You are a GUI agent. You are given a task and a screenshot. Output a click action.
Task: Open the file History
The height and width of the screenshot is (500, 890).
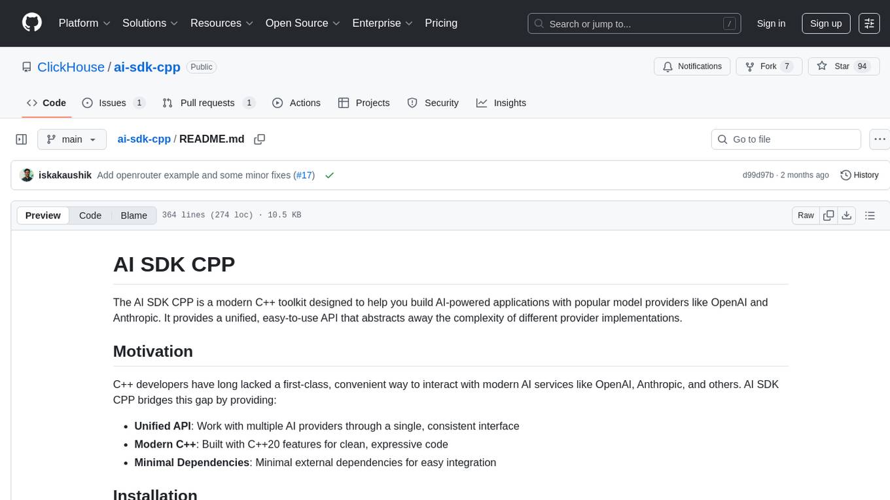(859, 175)
